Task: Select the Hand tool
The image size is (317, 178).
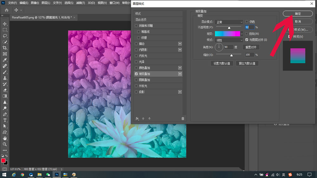Action: point(5,138)
